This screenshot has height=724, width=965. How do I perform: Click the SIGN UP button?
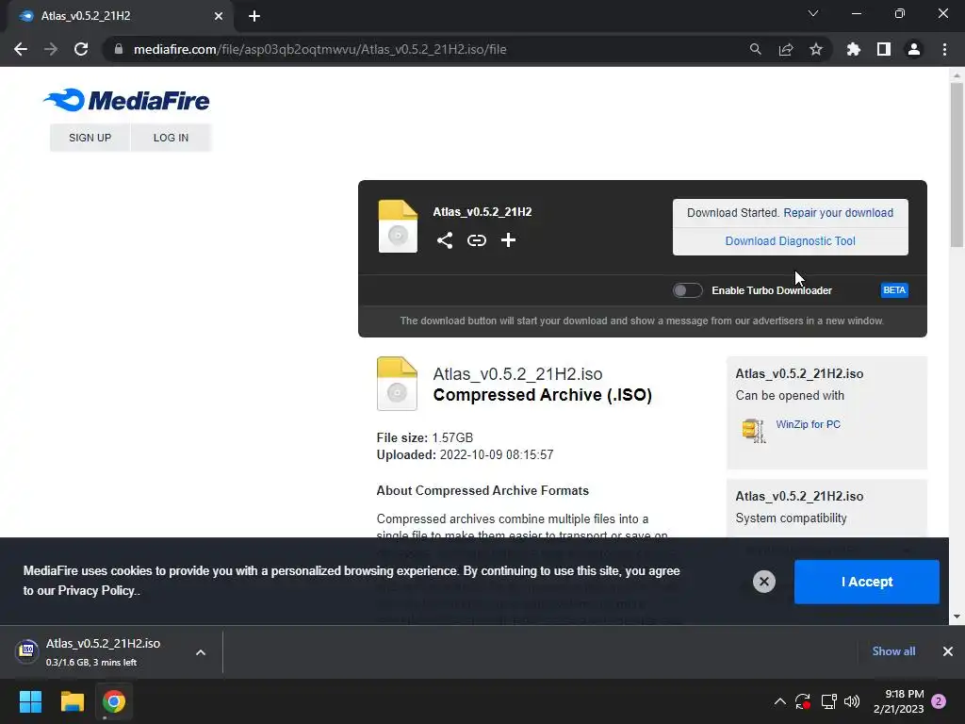pos(90,138)
